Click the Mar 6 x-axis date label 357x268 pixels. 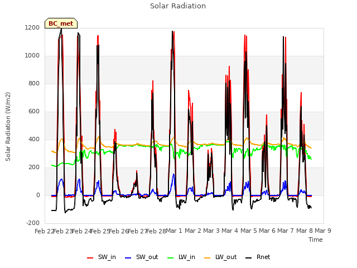267,231
